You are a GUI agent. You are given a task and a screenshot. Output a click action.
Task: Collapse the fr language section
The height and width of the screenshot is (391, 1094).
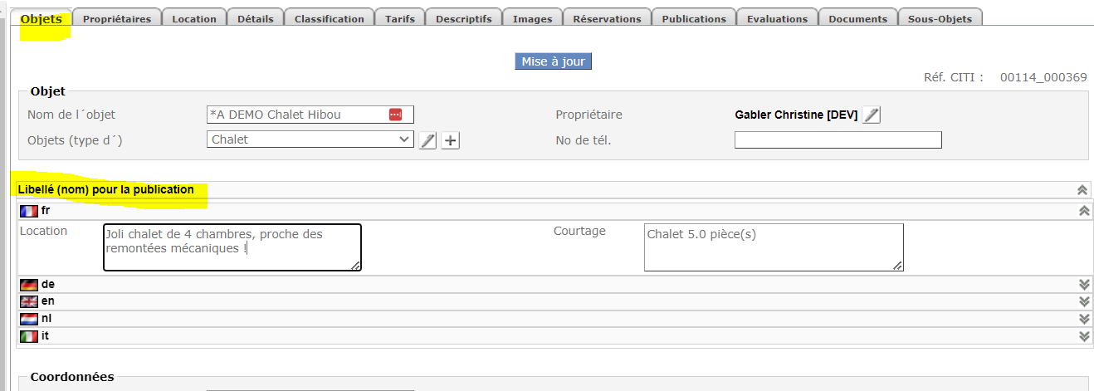click(x=1083, y=211)
